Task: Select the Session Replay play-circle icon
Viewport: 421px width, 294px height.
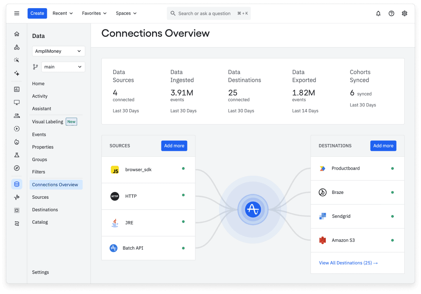Action: [17, 128]
